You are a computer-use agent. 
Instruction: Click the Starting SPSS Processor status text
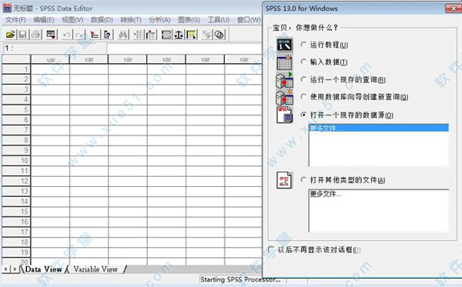pos(240,279)
